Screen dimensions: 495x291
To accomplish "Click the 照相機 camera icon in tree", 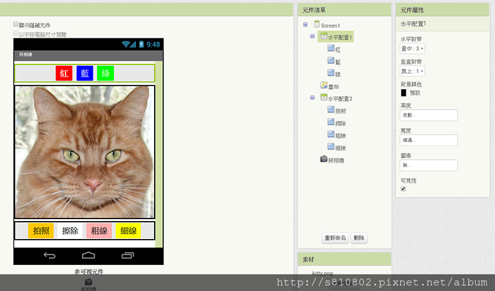I will click(324, 159).
